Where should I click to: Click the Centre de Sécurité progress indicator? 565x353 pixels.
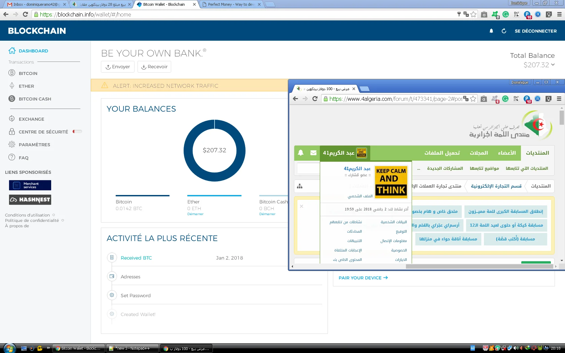pos(77,132)
